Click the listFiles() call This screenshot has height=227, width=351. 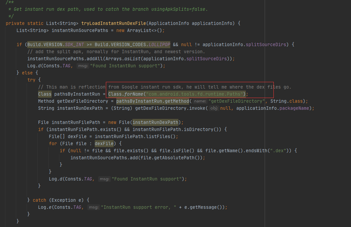point(161,136)
